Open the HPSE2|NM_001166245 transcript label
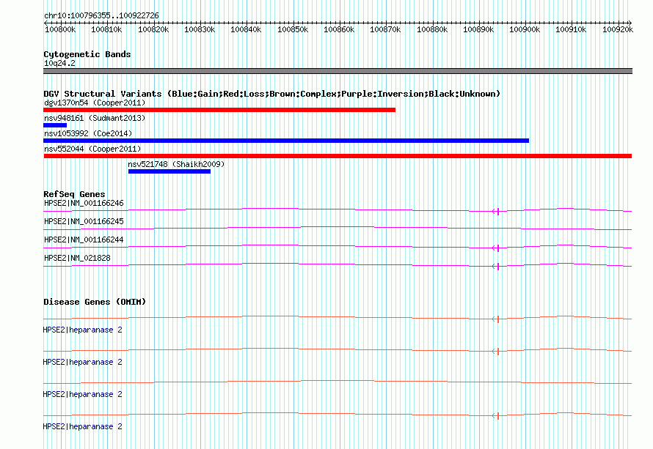 coord(84,222)
